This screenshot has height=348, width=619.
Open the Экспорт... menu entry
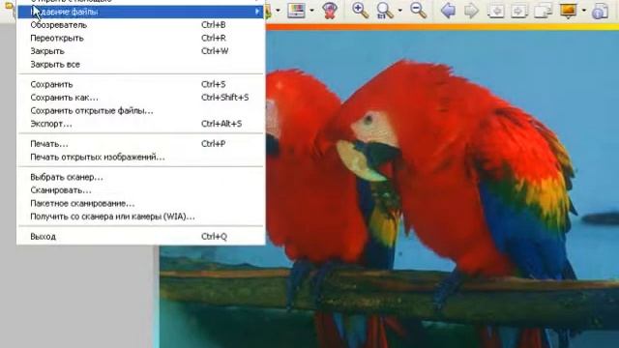click(141, 124)
